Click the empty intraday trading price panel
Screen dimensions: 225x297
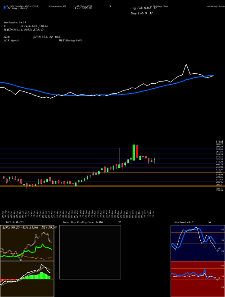click(x=90, y=252)
